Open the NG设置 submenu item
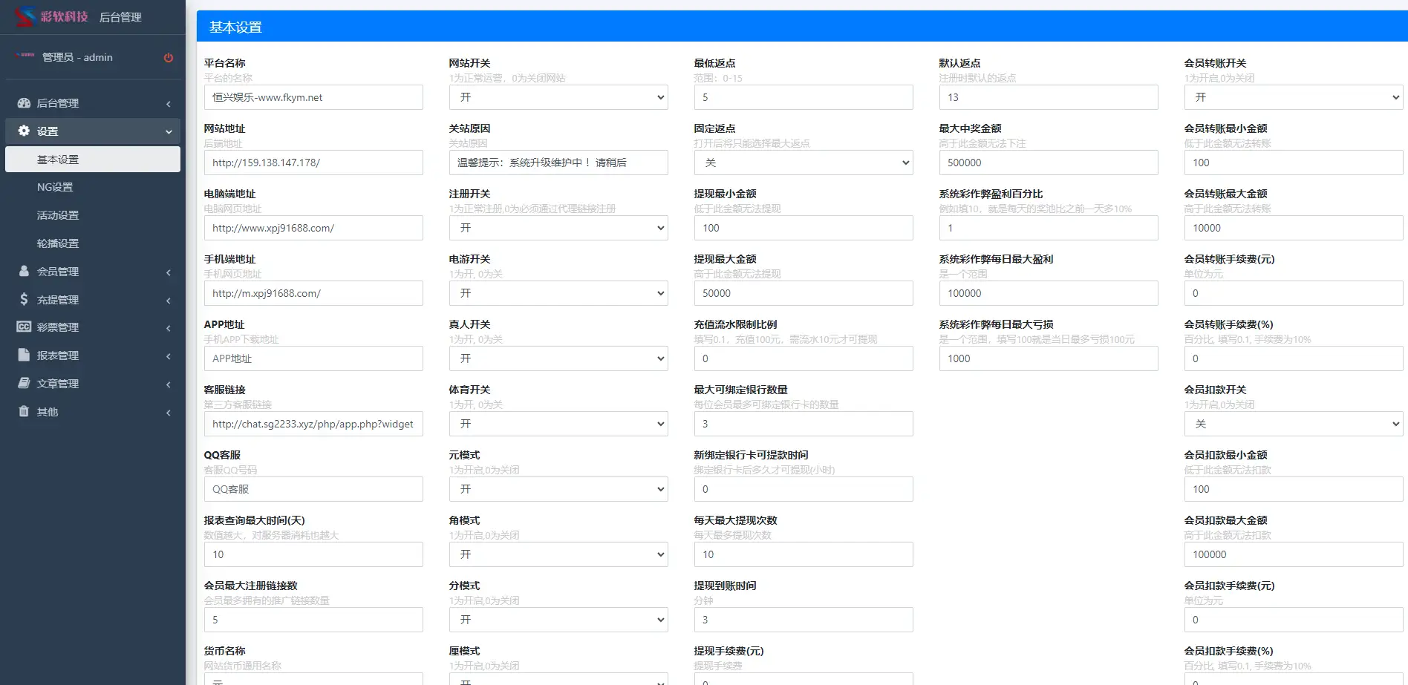 point(93,187)
